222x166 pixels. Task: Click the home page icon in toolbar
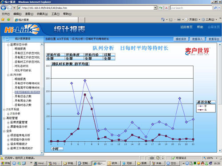163,19
